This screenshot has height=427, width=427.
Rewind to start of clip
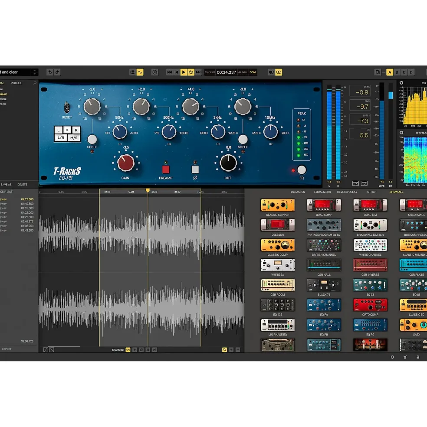click(177, 72)
